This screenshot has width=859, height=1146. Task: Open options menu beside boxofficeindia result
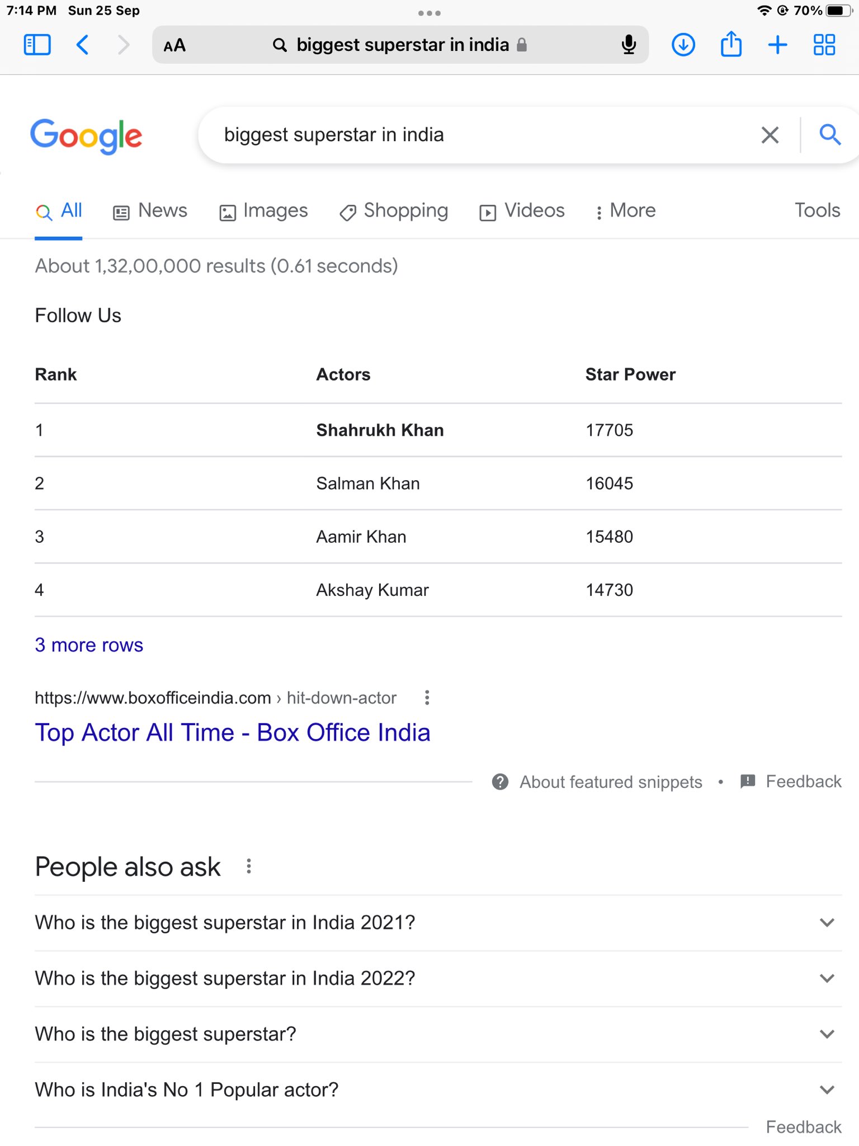tap(427, 698)
